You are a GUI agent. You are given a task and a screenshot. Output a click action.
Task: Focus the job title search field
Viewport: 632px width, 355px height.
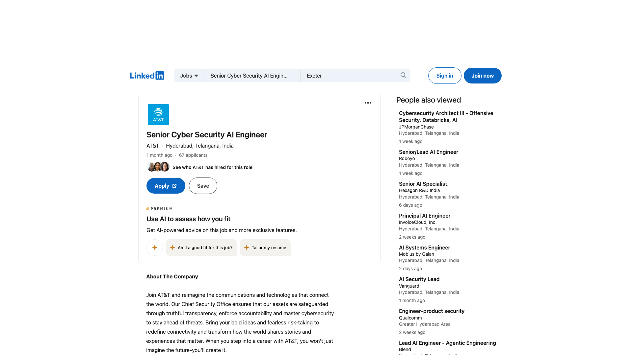(252, 76)
